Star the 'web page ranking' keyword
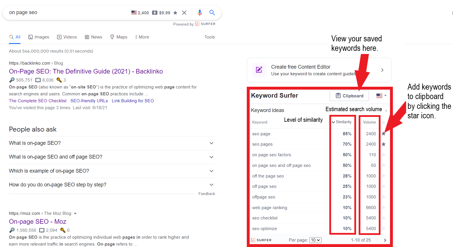 [383, 208]
